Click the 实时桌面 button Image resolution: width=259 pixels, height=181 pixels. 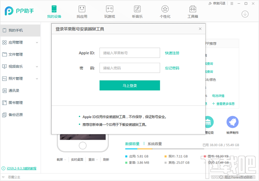(x=77, y=159)
